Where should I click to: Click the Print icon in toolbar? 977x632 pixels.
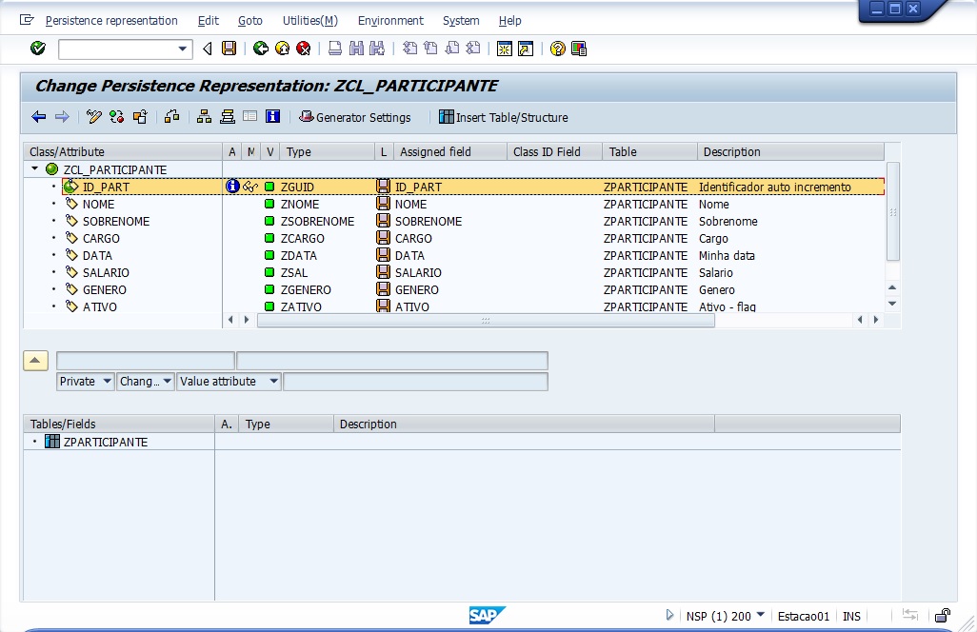(335, 49)
